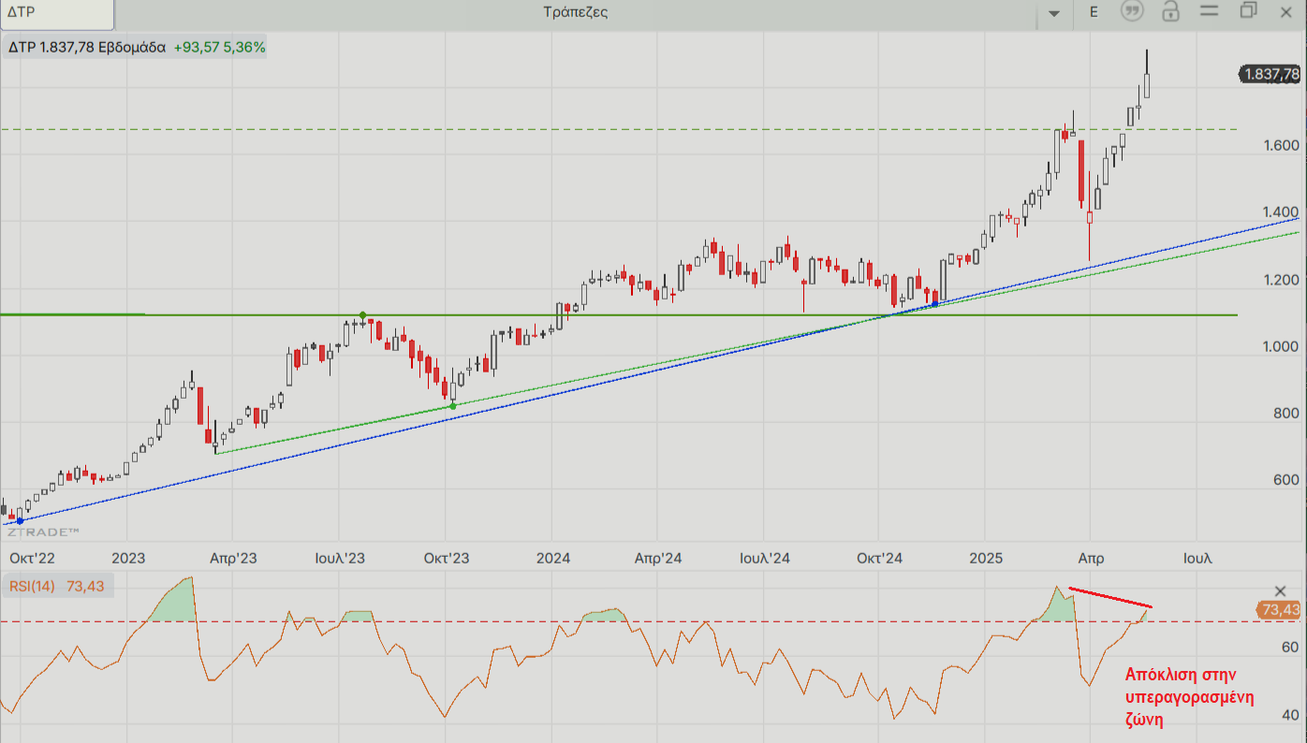Screen dimensions: 1307x743
Task: Click the close X window button
Action: click(x=1288, y=11)
